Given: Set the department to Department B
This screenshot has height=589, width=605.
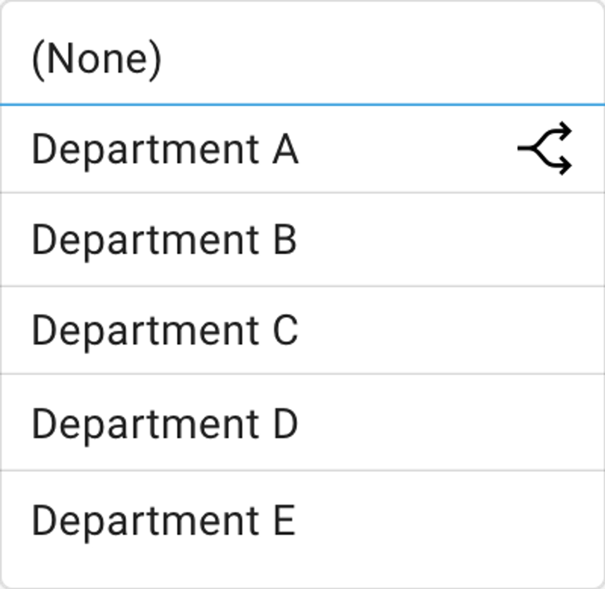Looking at the screenshot, I should coord(302,240).
